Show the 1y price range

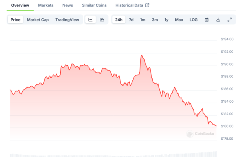tap(166, 20)
